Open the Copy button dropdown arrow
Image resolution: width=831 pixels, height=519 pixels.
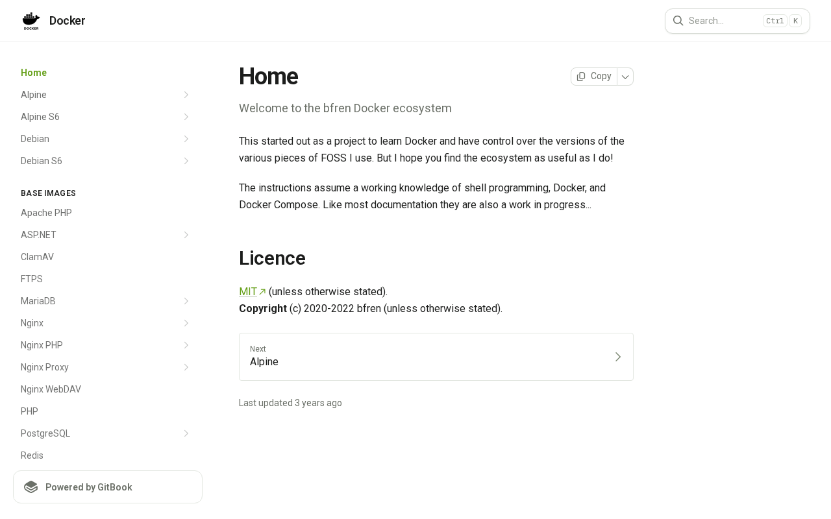pos(625,77)
